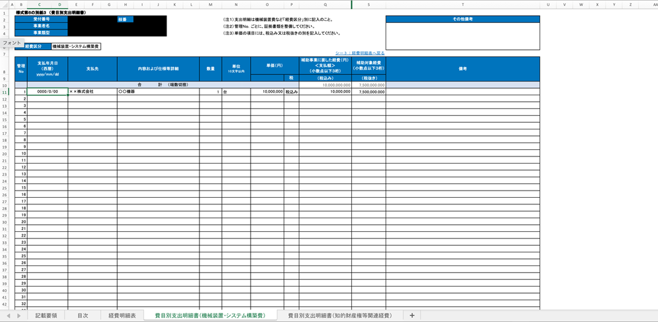
Task: Add a new sheet with plus button
Action: tap(413, 316)
